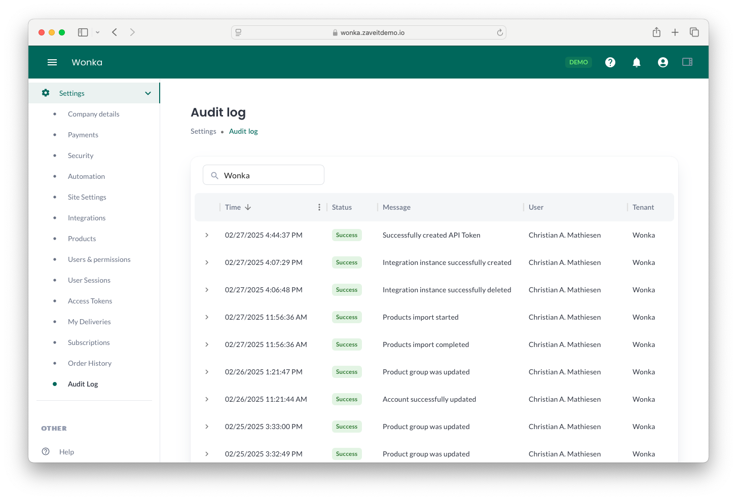The image size is (737, 500).
Task: Click the Help circle icon in sidebar
Action: [x=46, y=451]
